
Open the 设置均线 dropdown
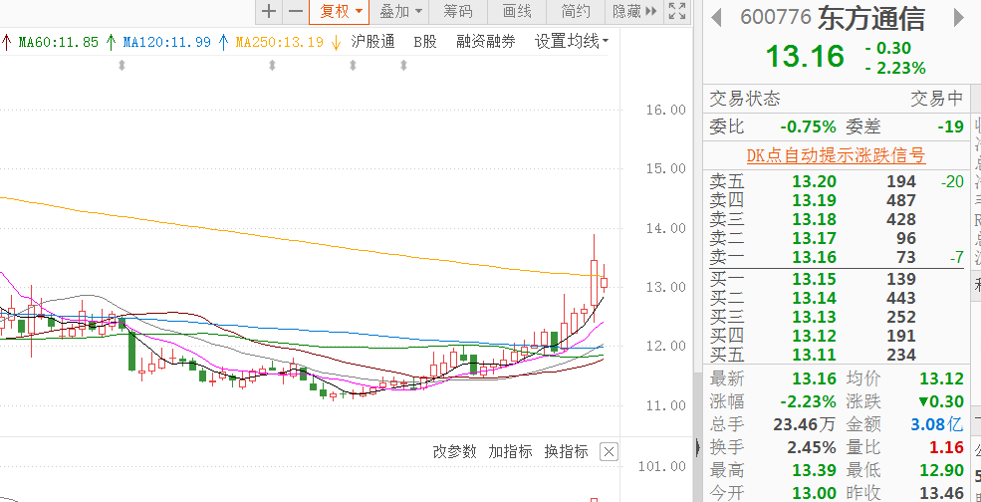pos(572,42)
